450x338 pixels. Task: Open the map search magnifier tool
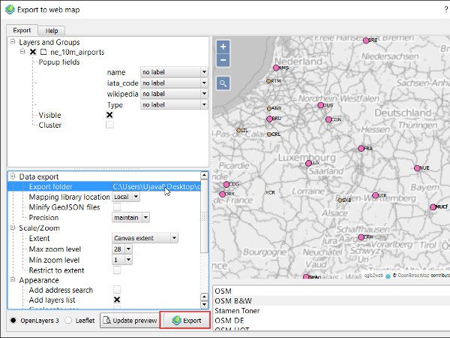tap(223, 83)
